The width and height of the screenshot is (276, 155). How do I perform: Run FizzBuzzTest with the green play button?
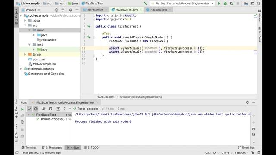point(219,3)
